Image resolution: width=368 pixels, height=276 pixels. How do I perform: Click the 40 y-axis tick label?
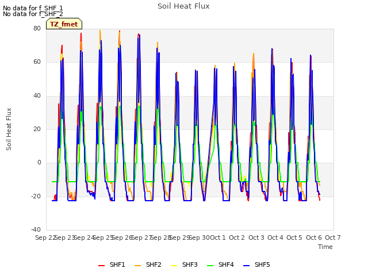pos(37,95)
